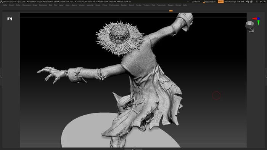267x150 pixels.
Task: Load the next UI color scheme icon
Action: (251, 2)
